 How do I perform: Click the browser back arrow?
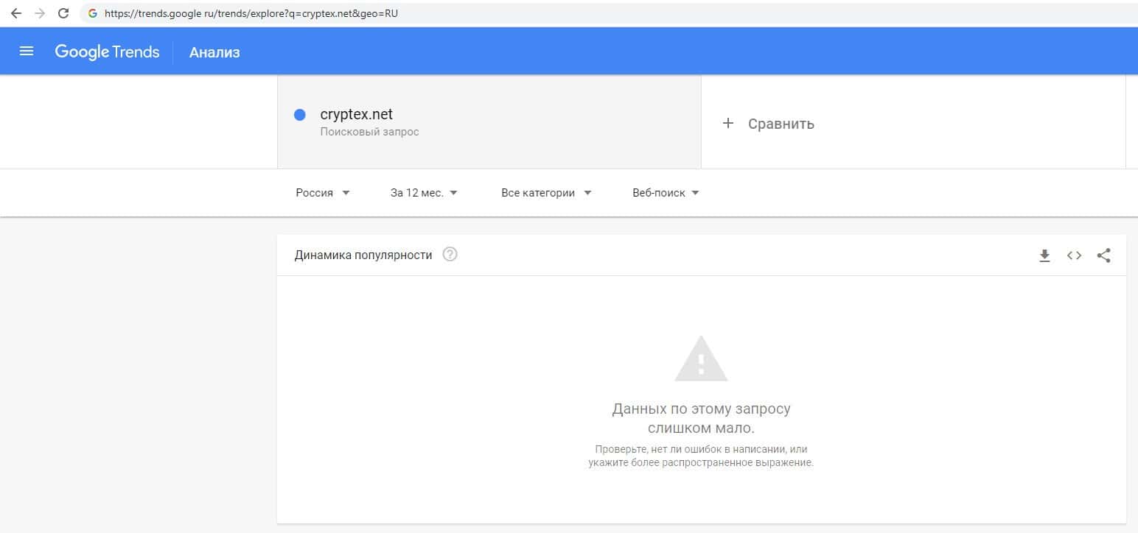click(16, 13)
